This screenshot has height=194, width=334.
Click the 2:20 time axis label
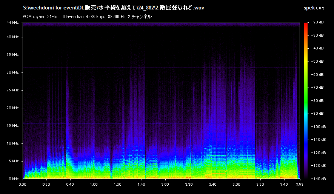pos(189,185)
